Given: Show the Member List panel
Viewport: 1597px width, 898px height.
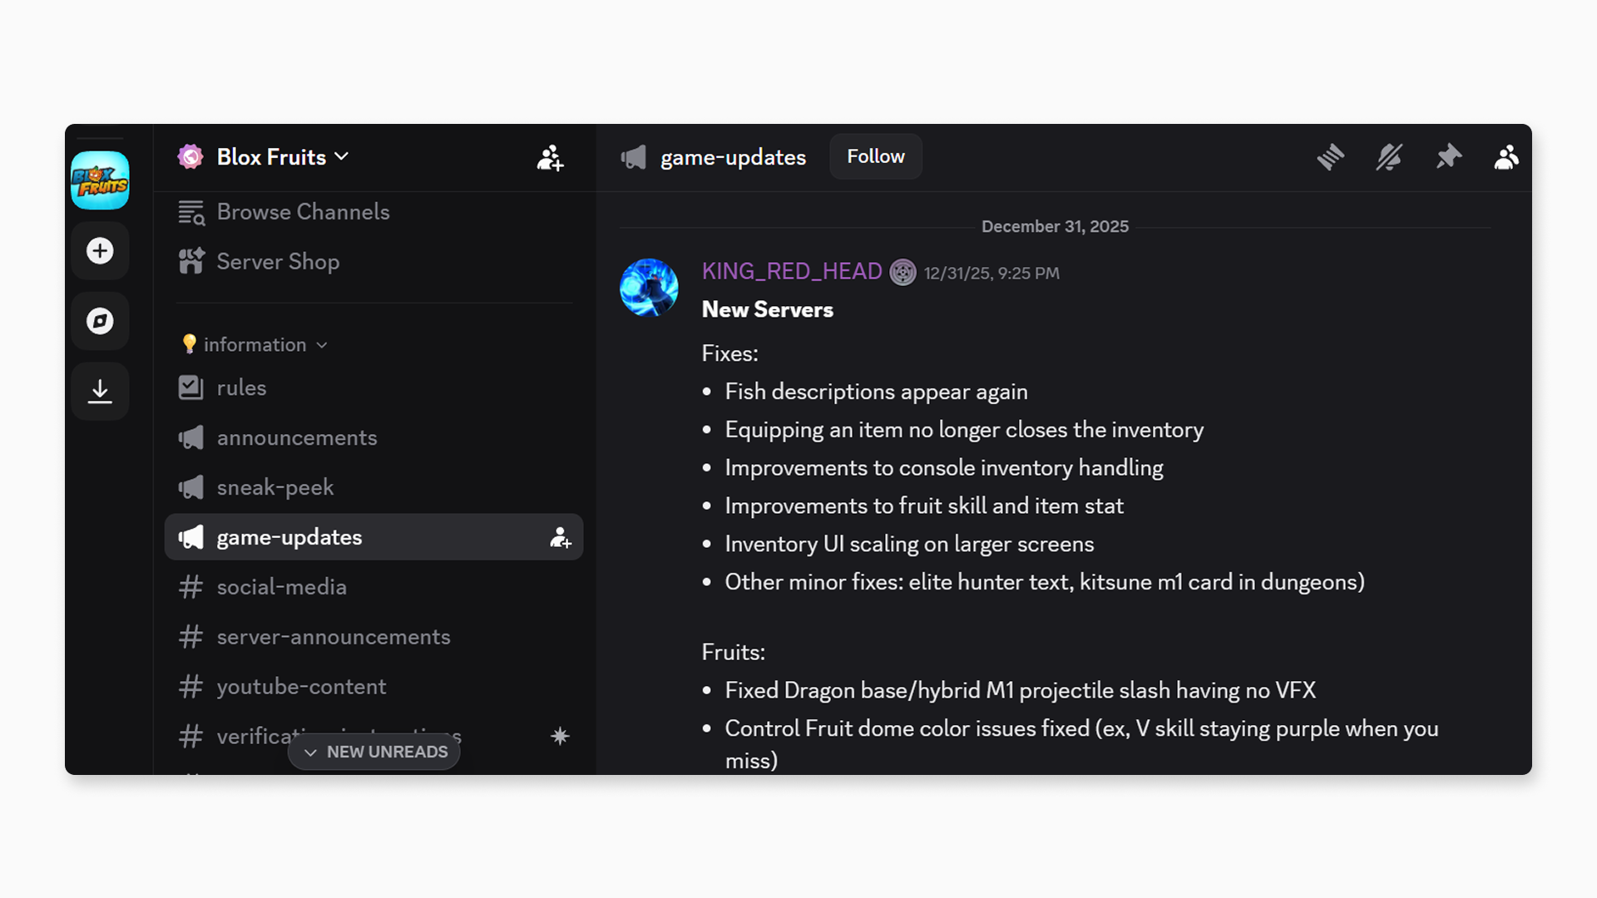Looking at the screenshot, I should pos(1507,157).
